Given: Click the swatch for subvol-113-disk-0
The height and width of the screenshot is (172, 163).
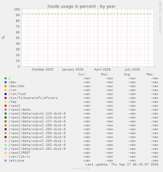Looking at the screenshot, I should pos(6,114).
